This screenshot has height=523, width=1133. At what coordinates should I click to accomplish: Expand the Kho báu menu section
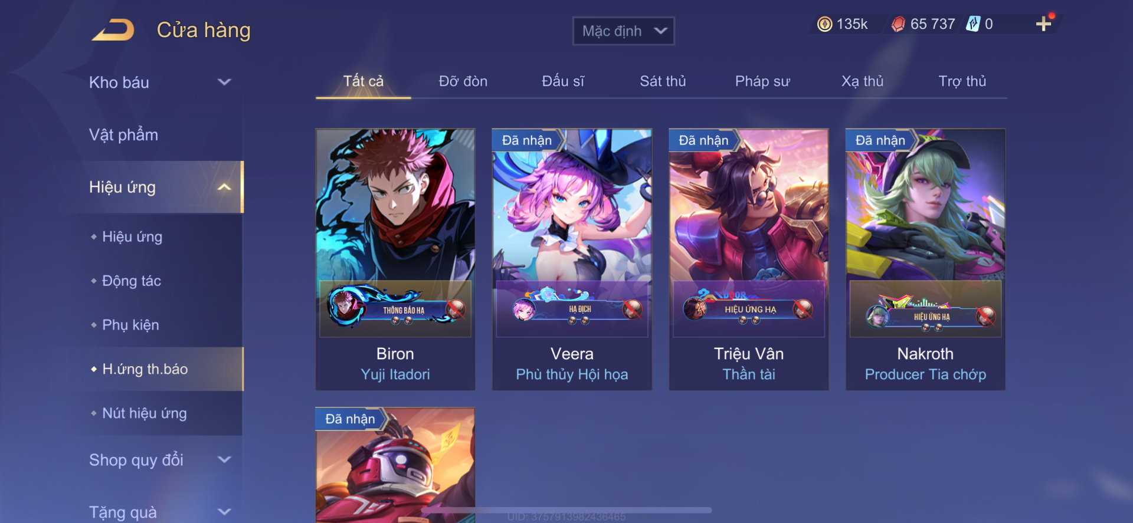tap(159, 83)
